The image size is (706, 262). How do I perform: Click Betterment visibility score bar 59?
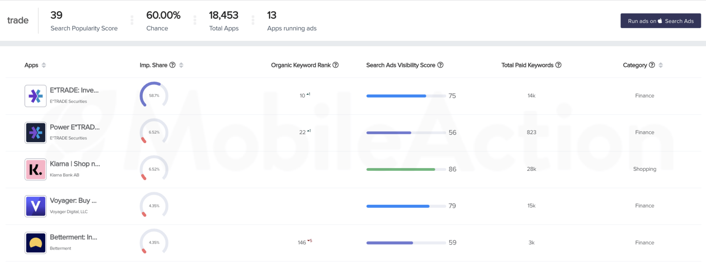[406, 243]
